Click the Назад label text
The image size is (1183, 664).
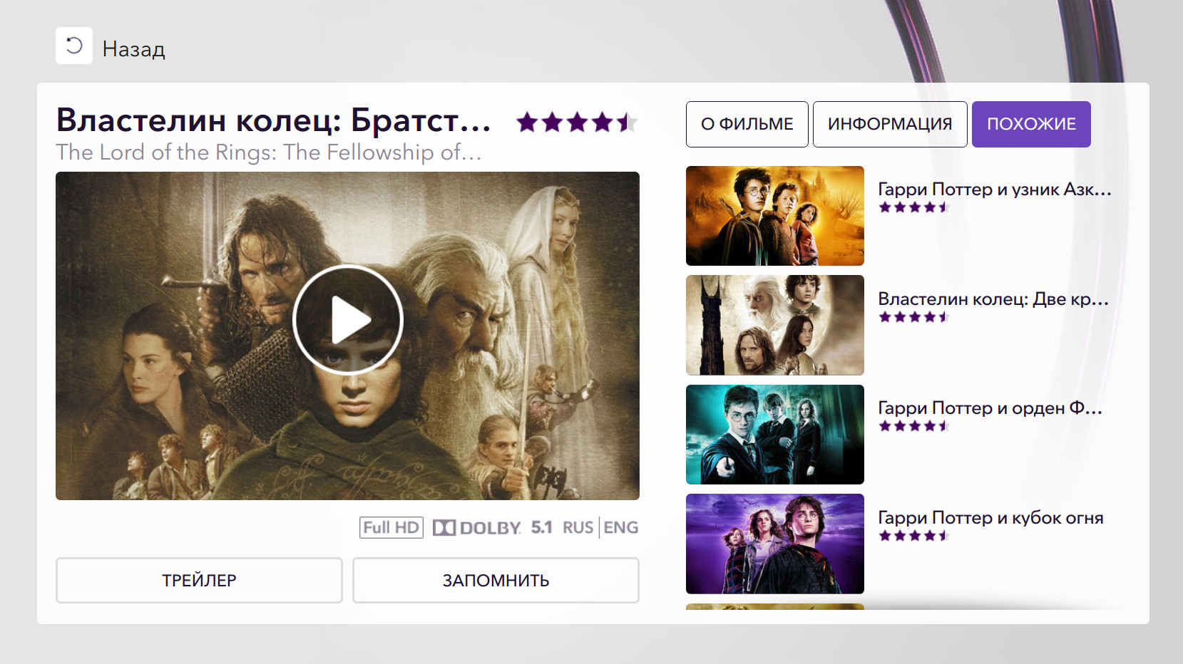point(134,49)
